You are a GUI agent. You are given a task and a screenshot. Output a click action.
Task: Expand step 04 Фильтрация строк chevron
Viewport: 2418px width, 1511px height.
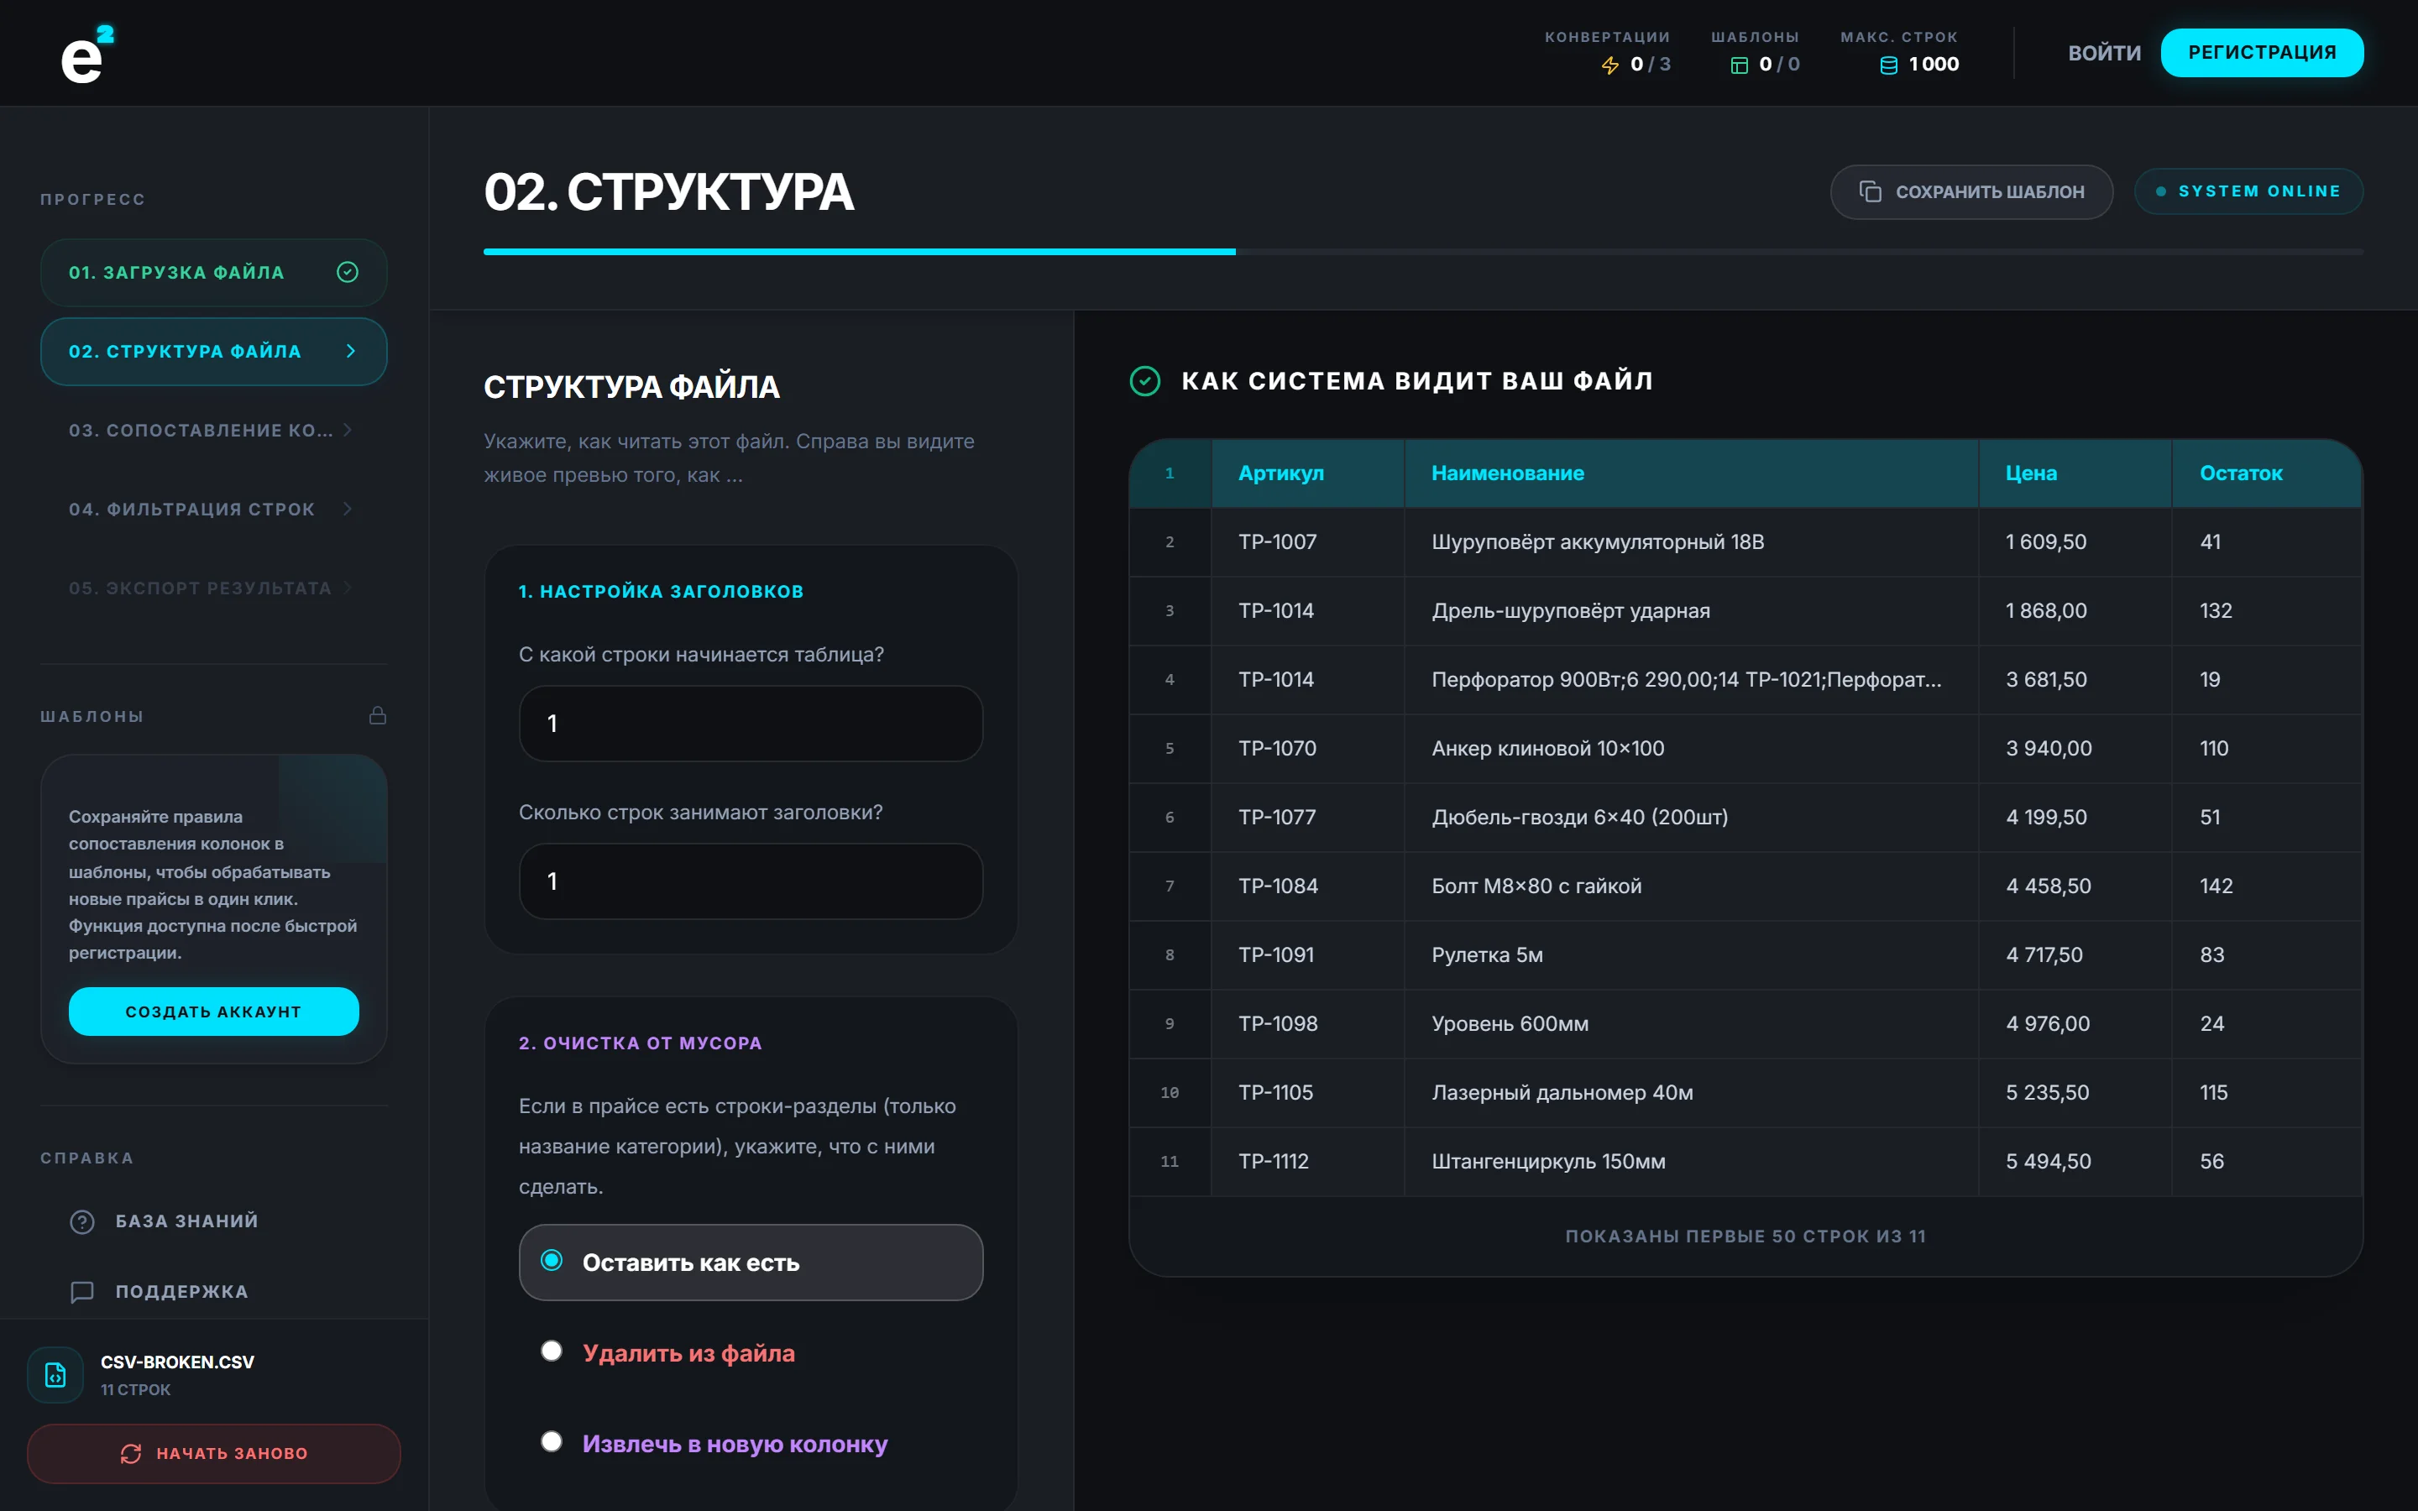point(348,509)
